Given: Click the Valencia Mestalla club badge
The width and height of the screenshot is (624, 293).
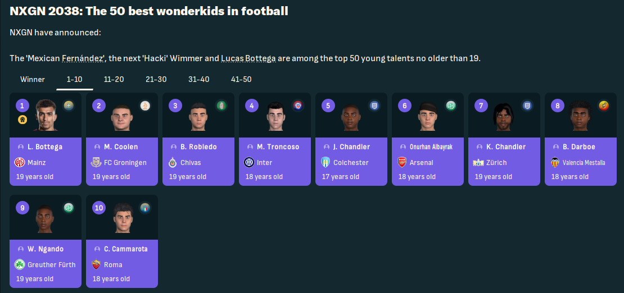Looking at the screenshot, I should (555, 162).
